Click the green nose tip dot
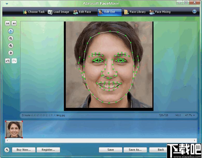This screenshot has height=158, width=202. [108, 73]
